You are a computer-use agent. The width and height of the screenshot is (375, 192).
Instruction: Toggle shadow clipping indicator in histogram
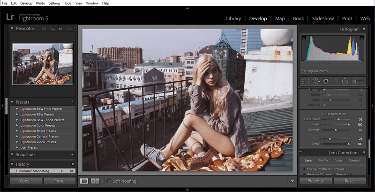click(304, 38)
